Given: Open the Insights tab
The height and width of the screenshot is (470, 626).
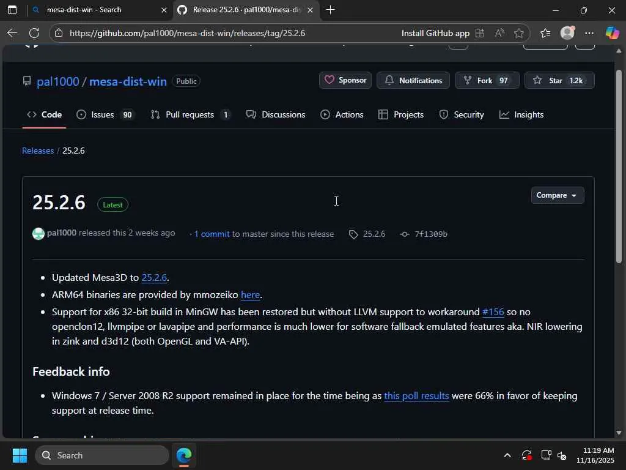Looking at the screenshot, I should 521,114.
